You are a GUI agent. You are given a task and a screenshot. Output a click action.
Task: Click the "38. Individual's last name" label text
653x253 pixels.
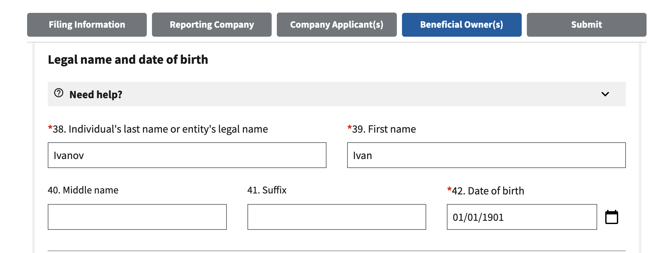160,129
